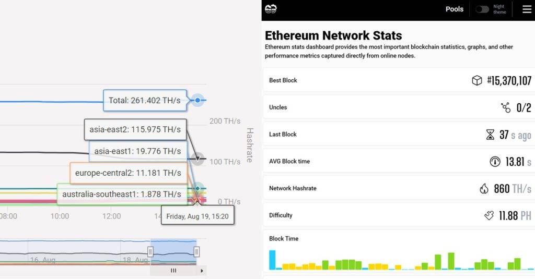Click the right arrow on the chart scrollbar
Viewport: 535px width, 279px height.
click(202, 271)
